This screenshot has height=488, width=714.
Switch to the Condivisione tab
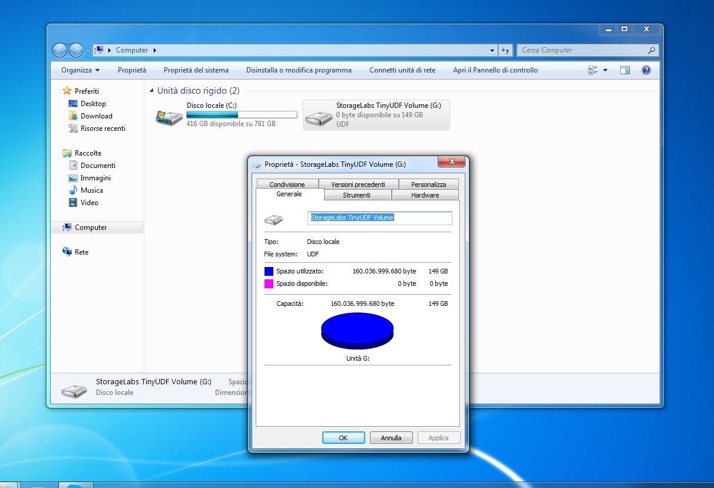287,184
